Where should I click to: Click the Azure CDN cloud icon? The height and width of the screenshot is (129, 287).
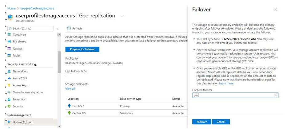[x=9, y=78]
